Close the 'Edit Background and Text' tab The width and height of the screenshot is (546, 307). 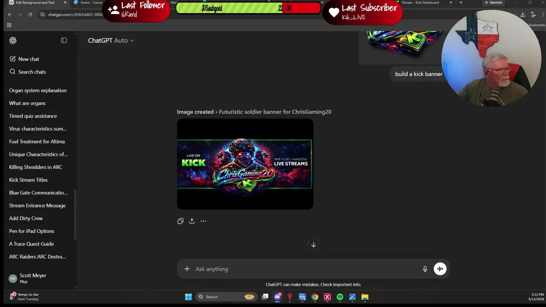click(65, 3)
